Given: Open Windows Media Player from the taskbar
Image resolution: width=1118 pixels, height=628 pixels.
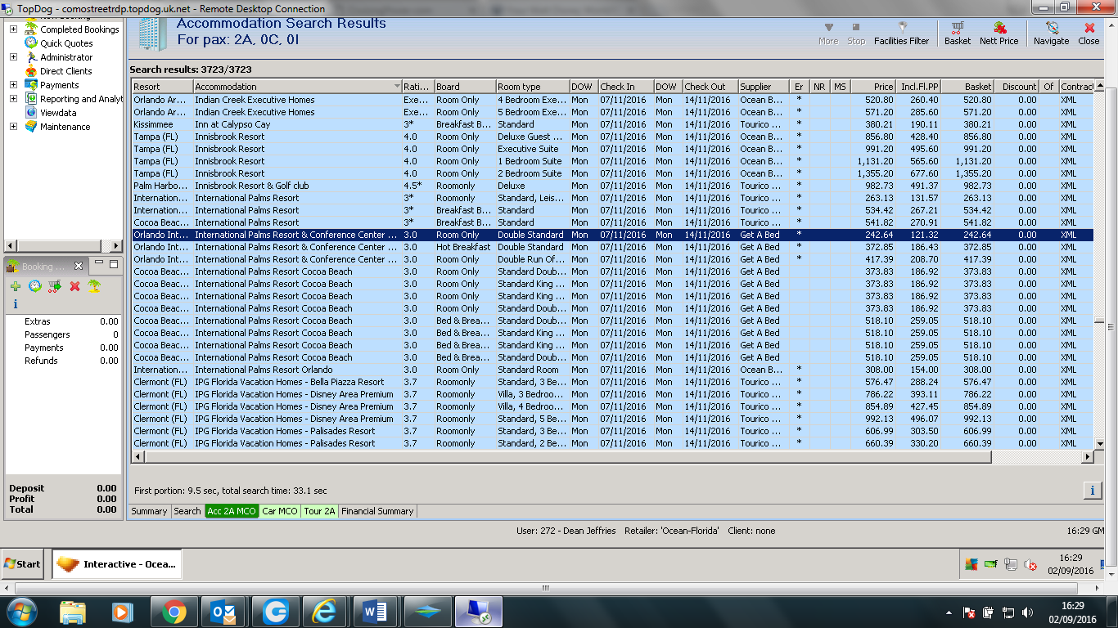Looking at the screenshot, I should click(x=123, y=612).
